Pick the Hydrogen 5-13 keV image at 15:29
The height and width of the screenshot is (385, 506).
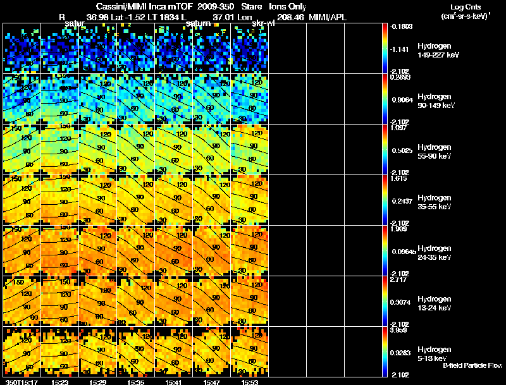(98, 351)
